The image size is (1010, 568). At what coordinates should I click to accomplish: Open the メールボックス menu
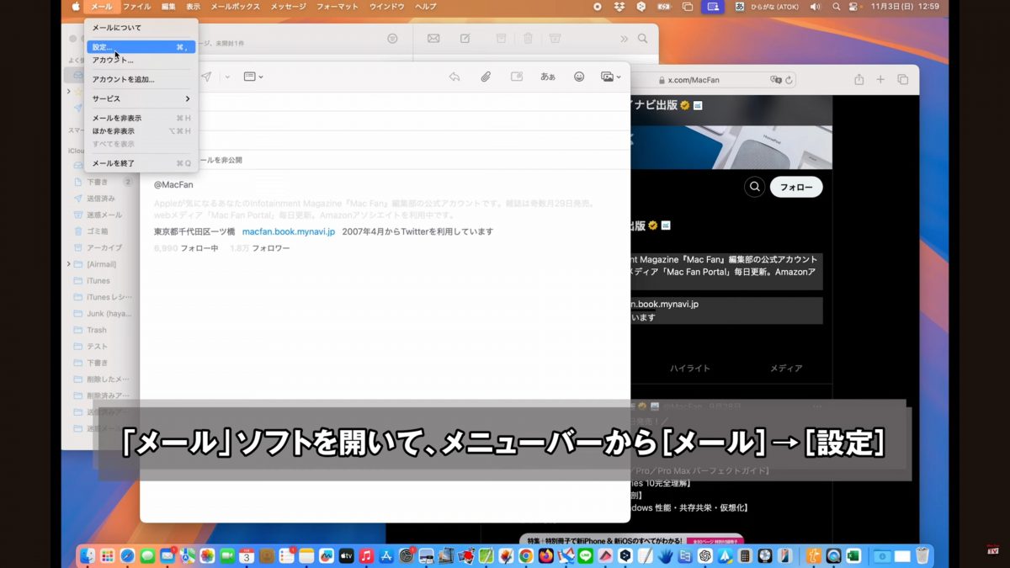pos(235,7)
